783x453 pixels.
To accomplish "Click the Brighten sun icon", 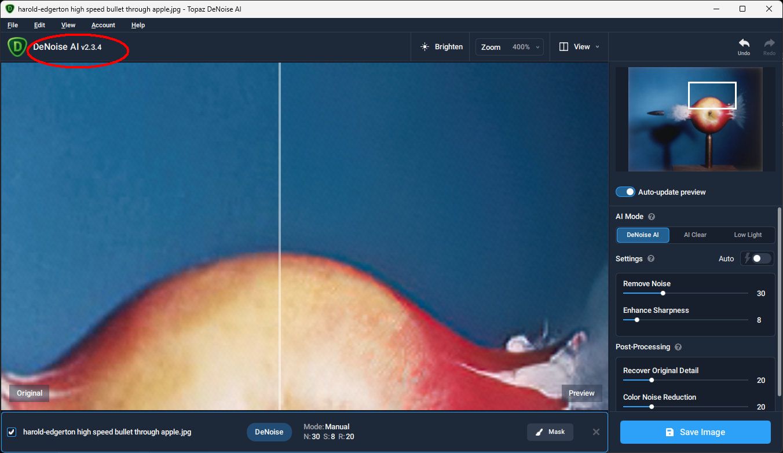I will (425, 47).
